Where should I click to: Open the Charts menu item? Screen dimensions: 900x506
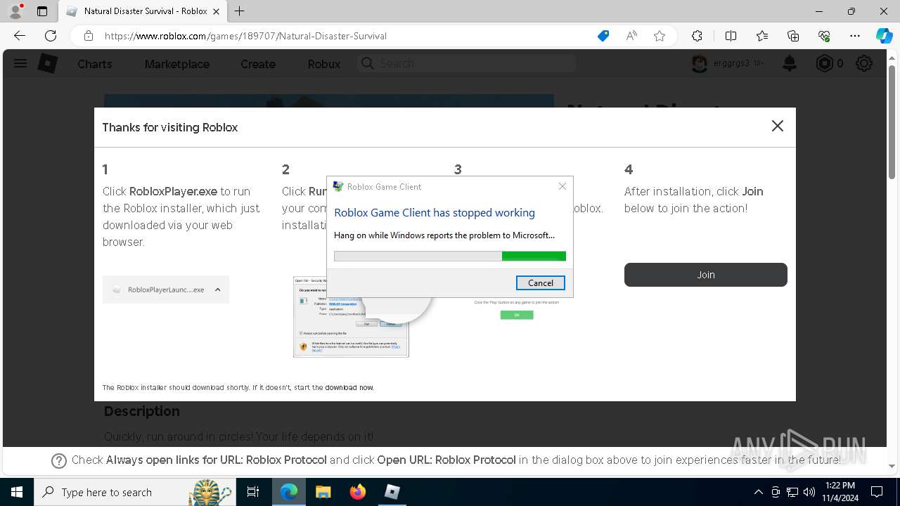tap(95, 64)
